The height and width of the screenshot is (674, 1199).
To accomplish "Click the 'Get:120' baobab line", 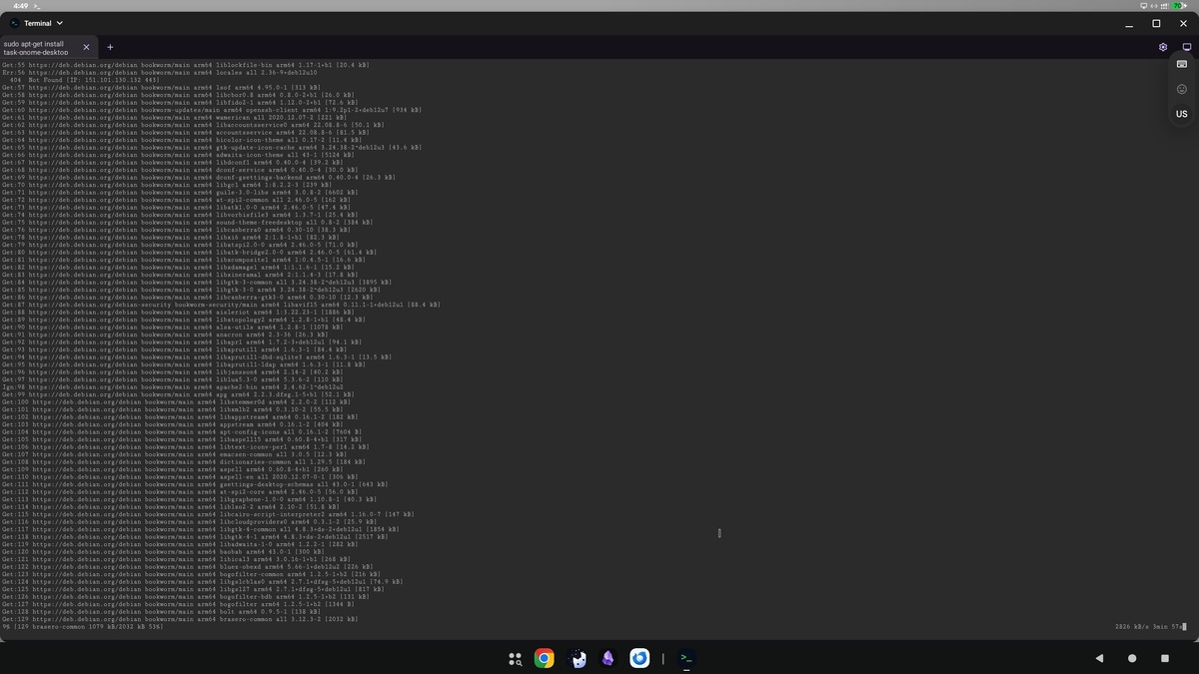I will click(163, 551).
